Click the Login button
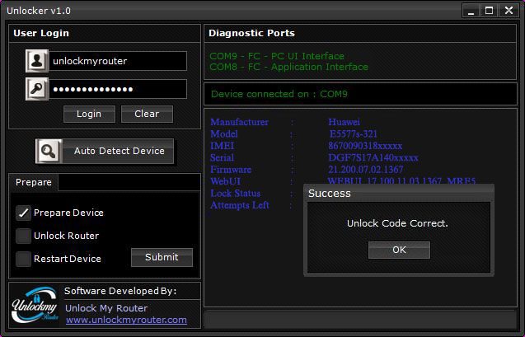The image size is (525, 337). [x=89, y=114]
